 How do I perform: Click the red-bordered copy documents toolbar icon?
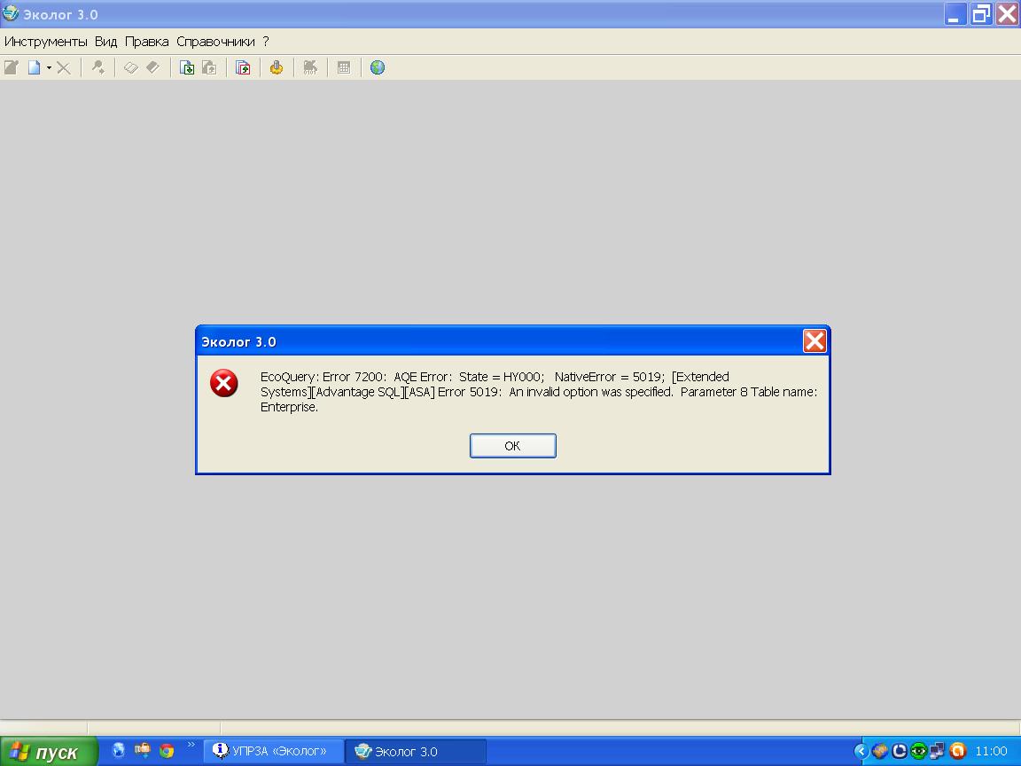click(243, 67)
